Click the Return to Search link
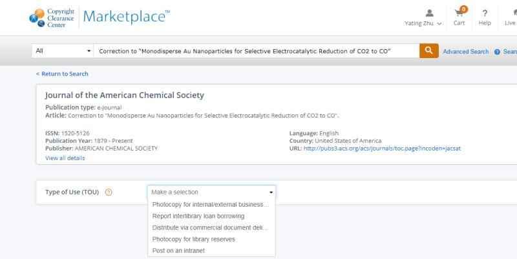This screenshot has height=259, width=517. (62, 74)
